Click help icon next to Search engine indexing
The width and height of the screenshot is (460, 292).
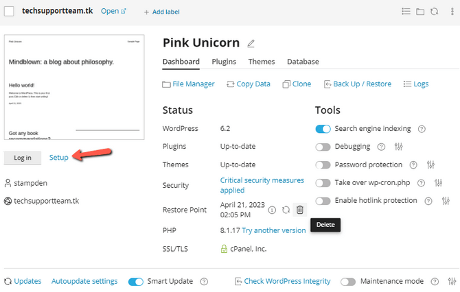pyautogui.click(x=422, y=129)
